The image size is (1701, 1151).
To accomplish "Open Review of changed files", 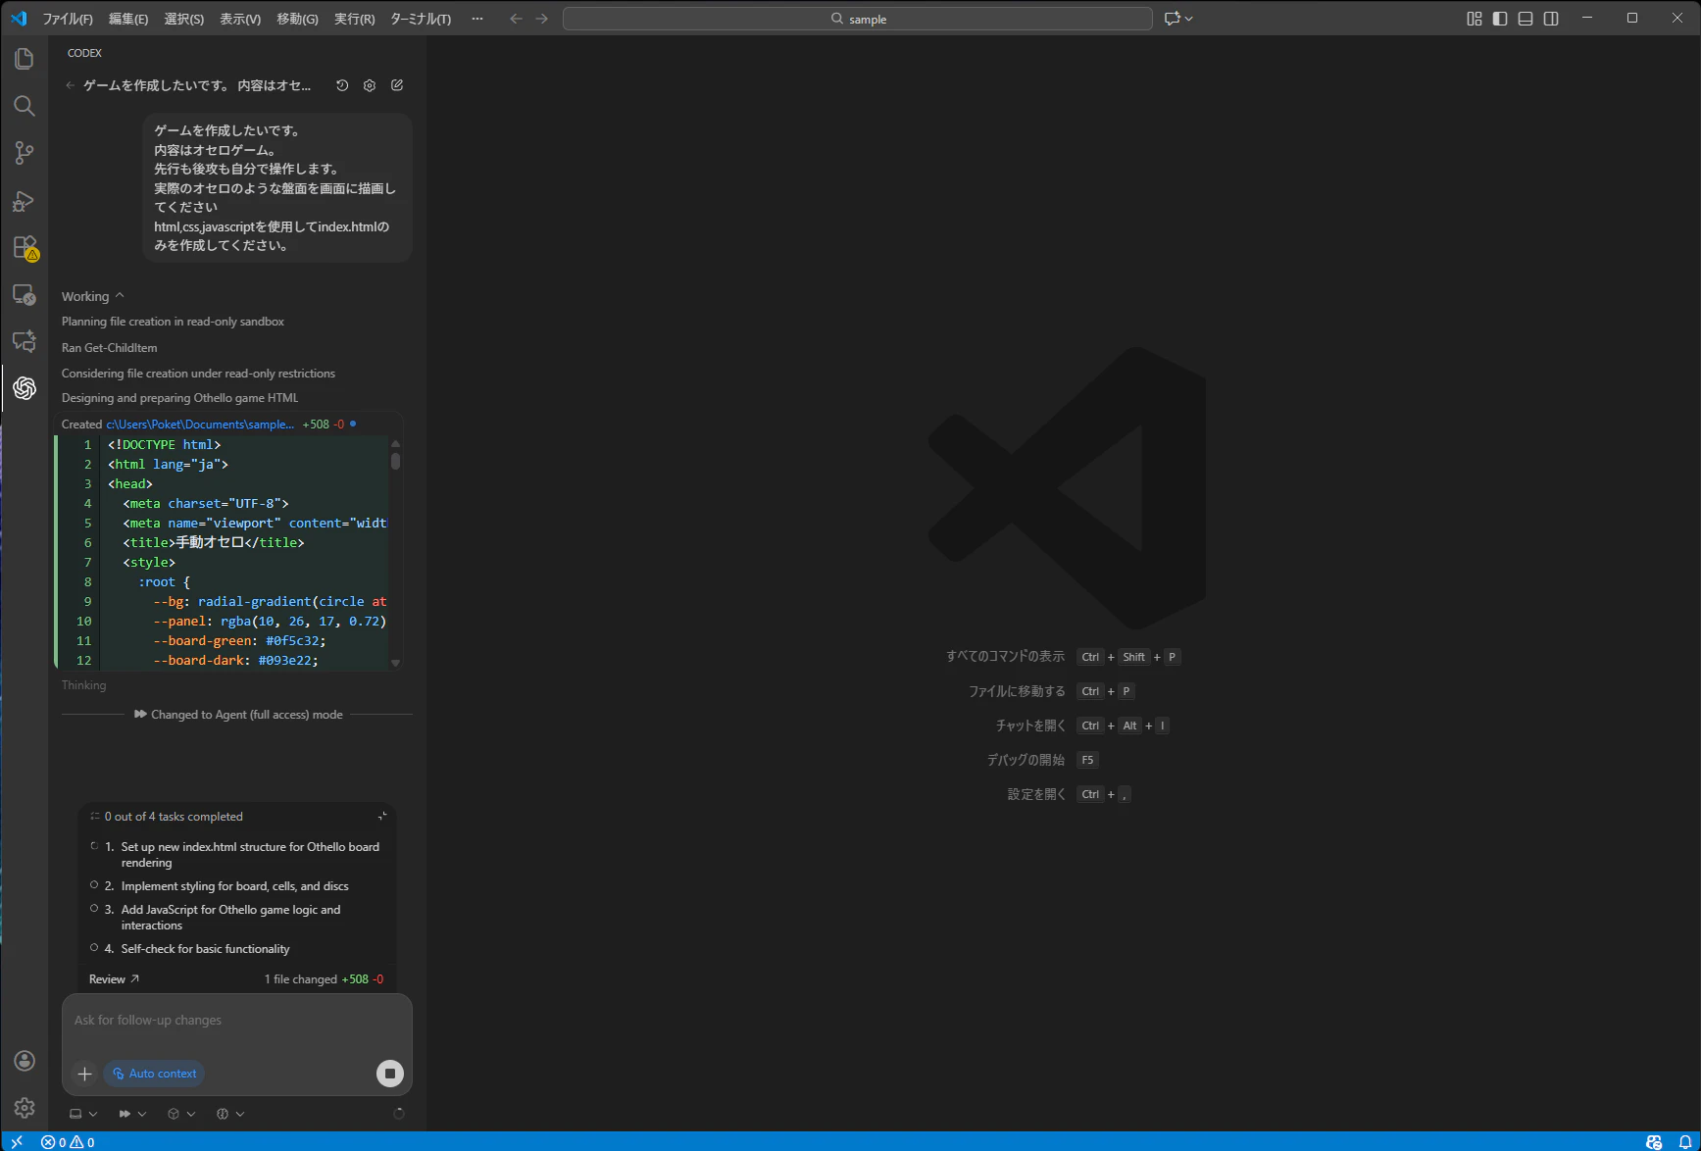I will (x=114, y=979).
